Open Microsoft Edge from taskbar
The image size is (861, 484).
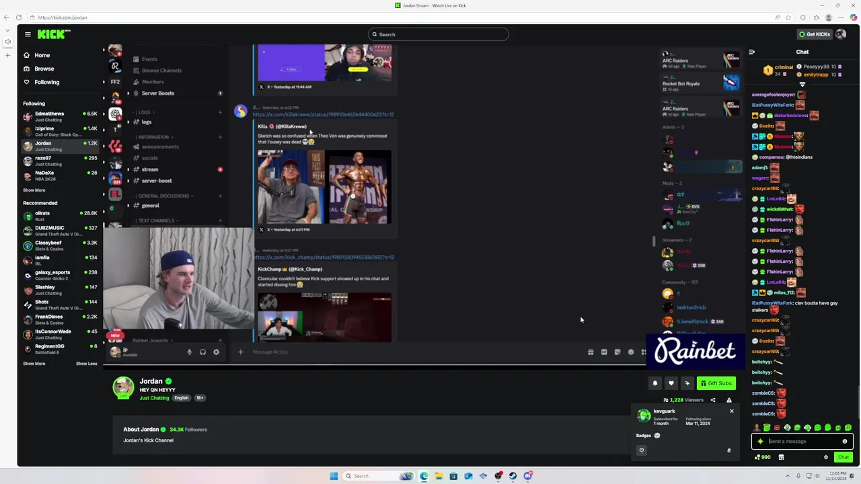[424, 476]
